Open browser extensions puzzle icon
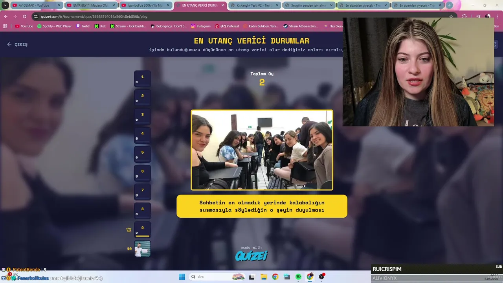The image size is (503, 283). [x=464, y=17]
